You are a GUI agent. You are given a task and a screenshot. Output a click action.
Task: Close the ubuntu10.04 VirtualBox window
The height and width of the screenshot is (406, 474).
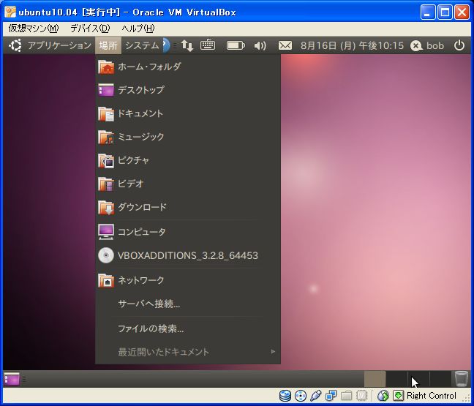tap(462, 12)
